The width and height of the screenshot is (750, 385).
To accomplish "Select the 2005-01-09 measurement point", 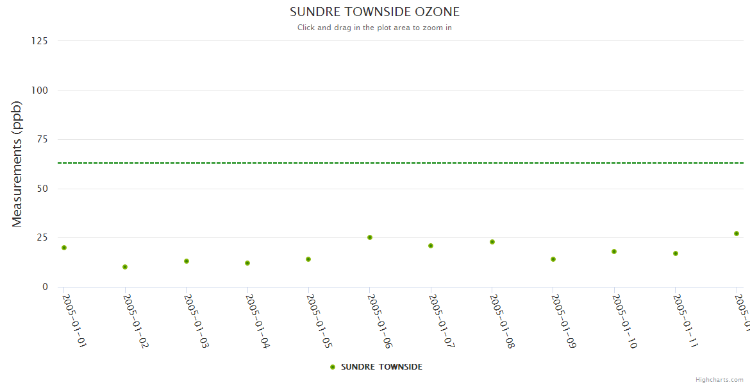I will 553,259.
